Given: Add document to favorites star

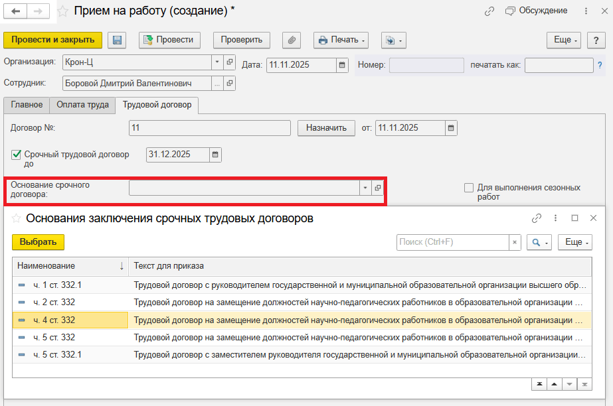Looking at the screenshot, I should [x=63, y=11].
